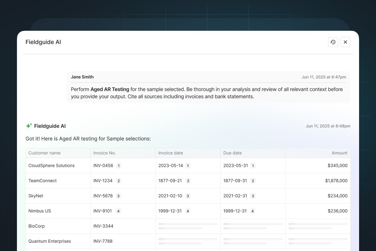Select the BioCorp customer cell
376x251 pixels.
click(x=58, y=226)
